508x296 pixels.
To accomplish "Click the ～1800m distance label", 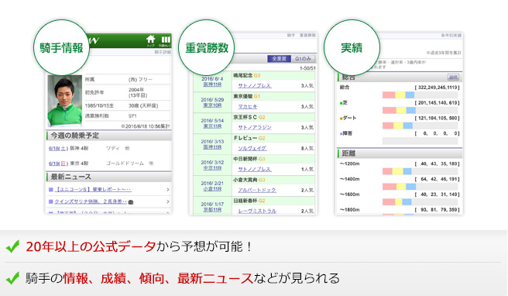I will tap(349, 210).
